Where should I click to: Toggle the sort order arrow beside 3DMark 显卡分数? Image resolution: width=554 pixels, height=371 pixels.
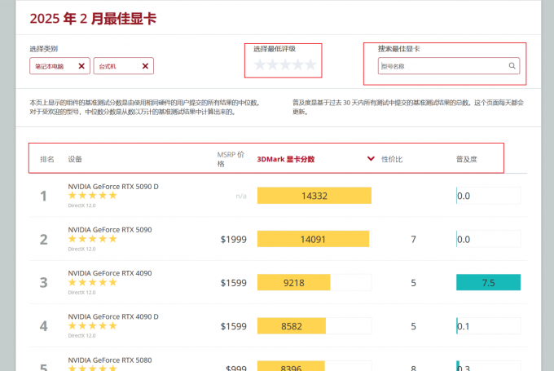[371, 159]
